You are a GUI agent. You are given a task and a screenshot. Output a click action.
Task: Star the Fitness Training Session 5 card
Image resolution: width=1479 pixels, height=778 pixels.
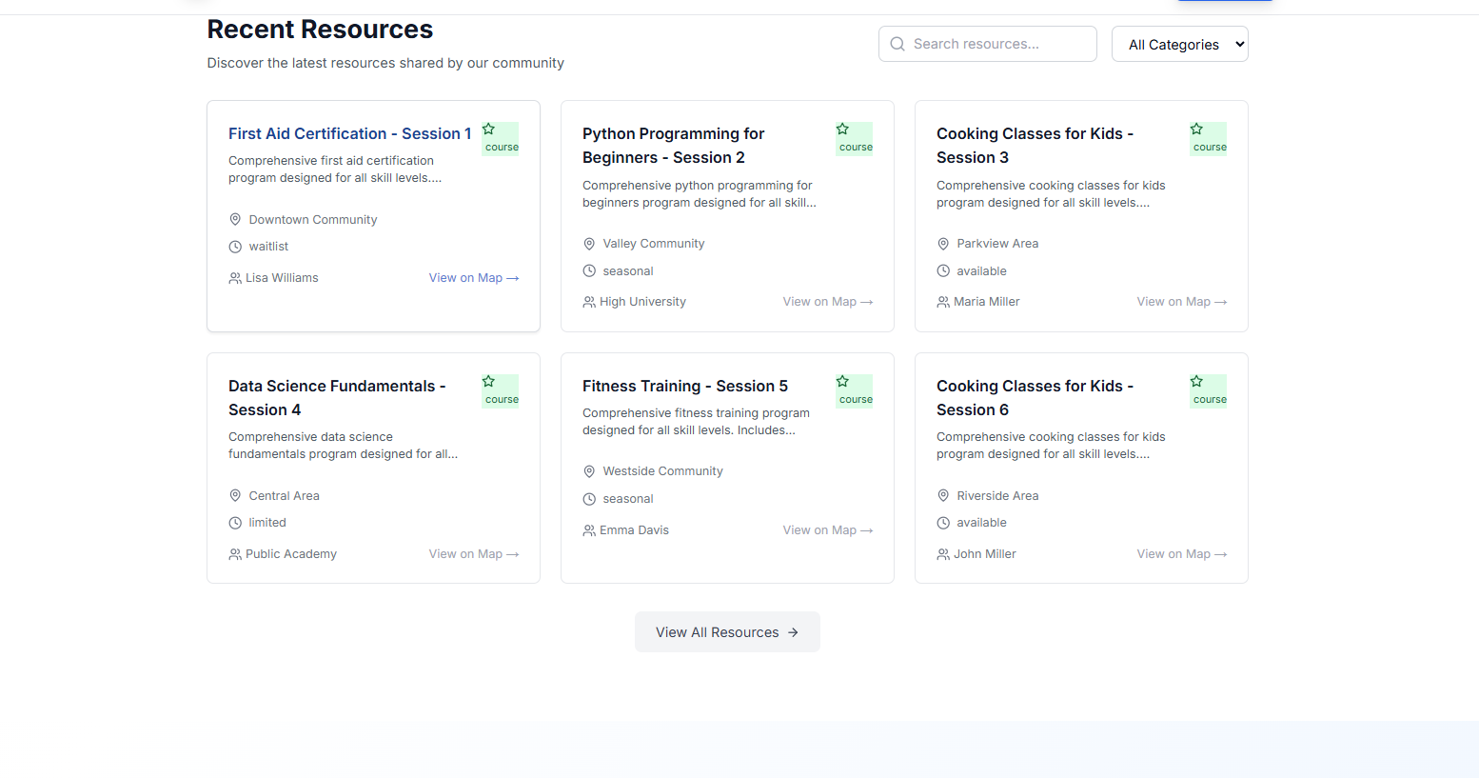coord(842,382)
